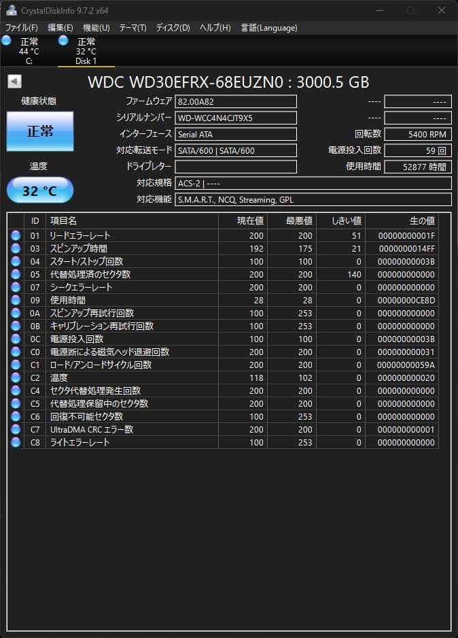Click the しきい値 column header
Image resolution: width=458 pixels, height=638 pixels.
340,221
